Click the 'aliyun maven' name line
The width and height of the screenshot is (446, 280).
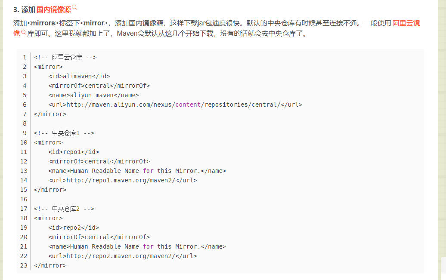93,95
